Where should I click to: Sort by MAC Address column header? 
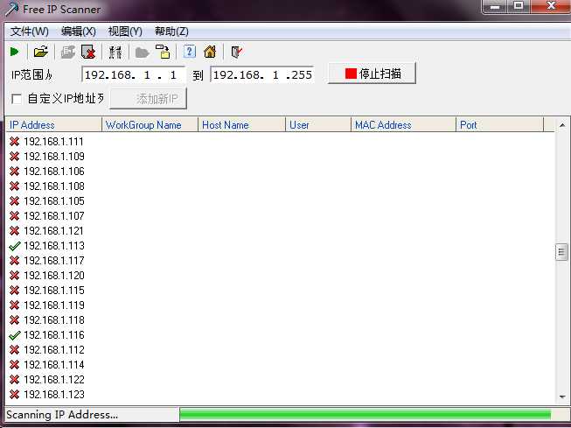click(x=403, y=124)
